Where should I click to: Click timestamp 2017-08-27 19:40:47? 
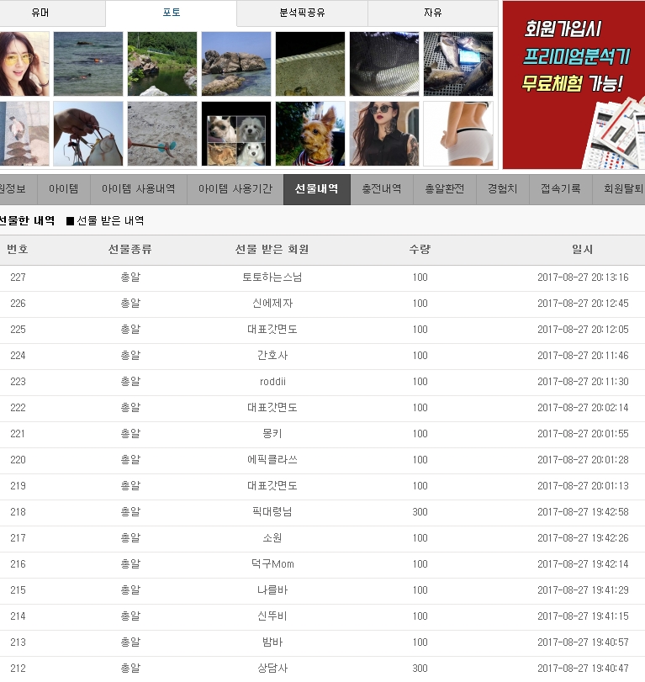[583, 669]
